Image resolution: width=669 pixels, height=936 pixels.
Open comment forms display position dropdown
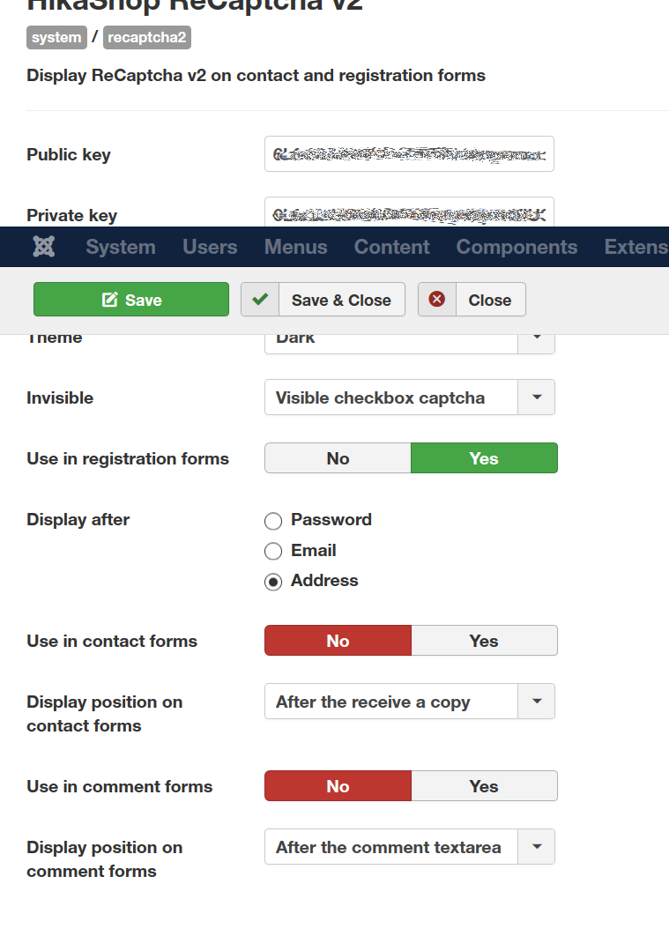pos(537,847)
